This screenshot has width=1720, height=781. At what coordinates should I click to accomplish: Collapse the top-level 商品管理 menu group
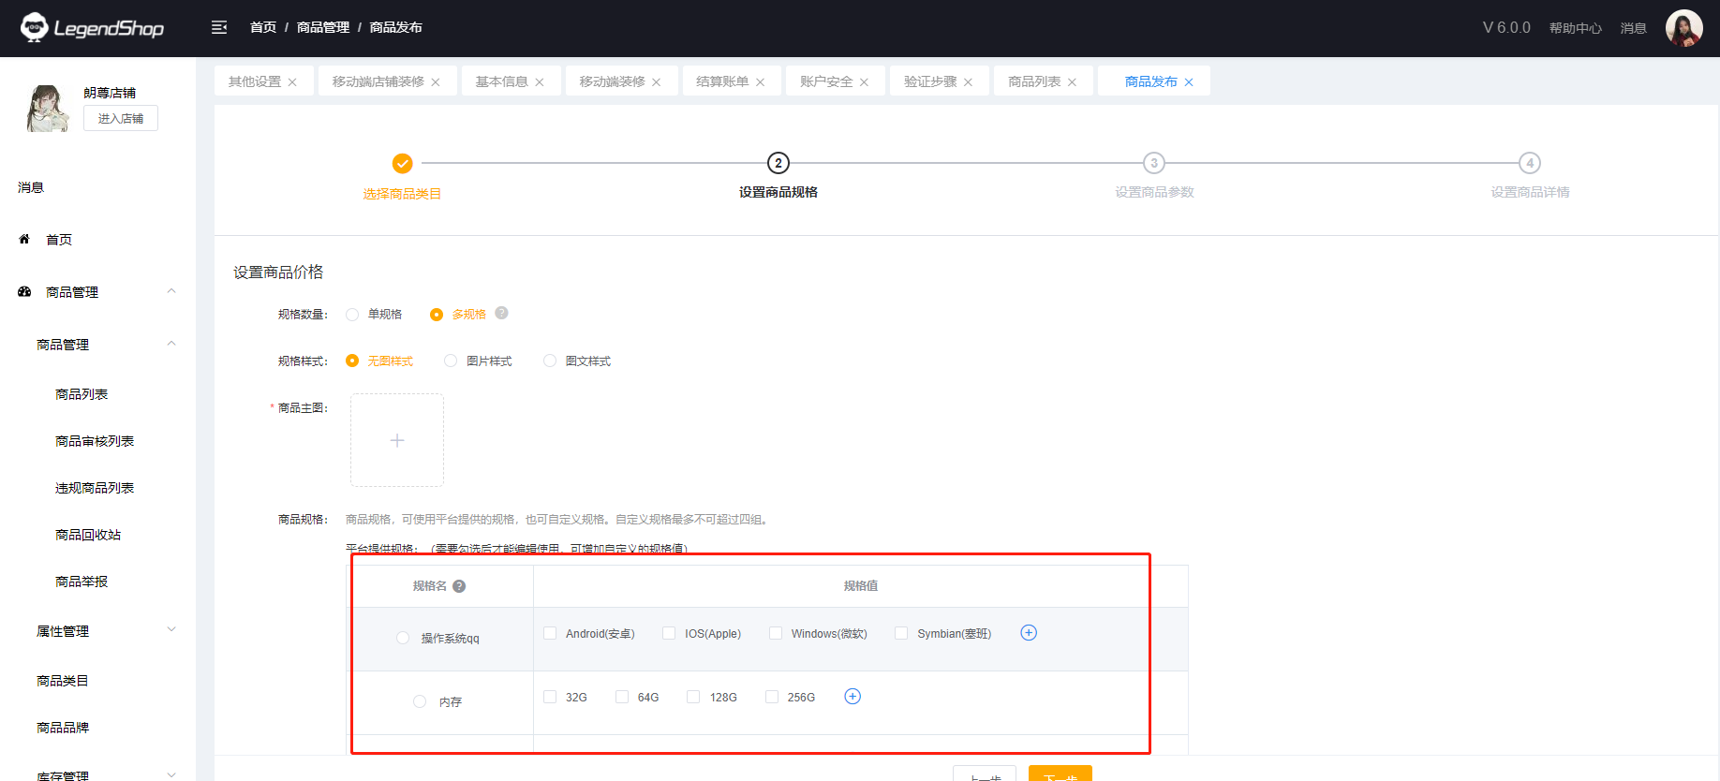tap(171, 291)
